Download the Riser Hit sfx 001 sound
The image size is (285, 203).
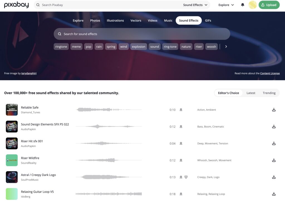click(x=274, y=143)
